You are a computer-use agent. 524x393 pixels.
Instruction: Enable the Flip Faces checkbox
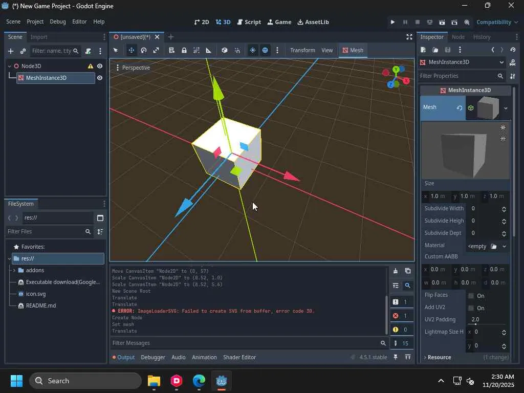(x=471, y=296)
